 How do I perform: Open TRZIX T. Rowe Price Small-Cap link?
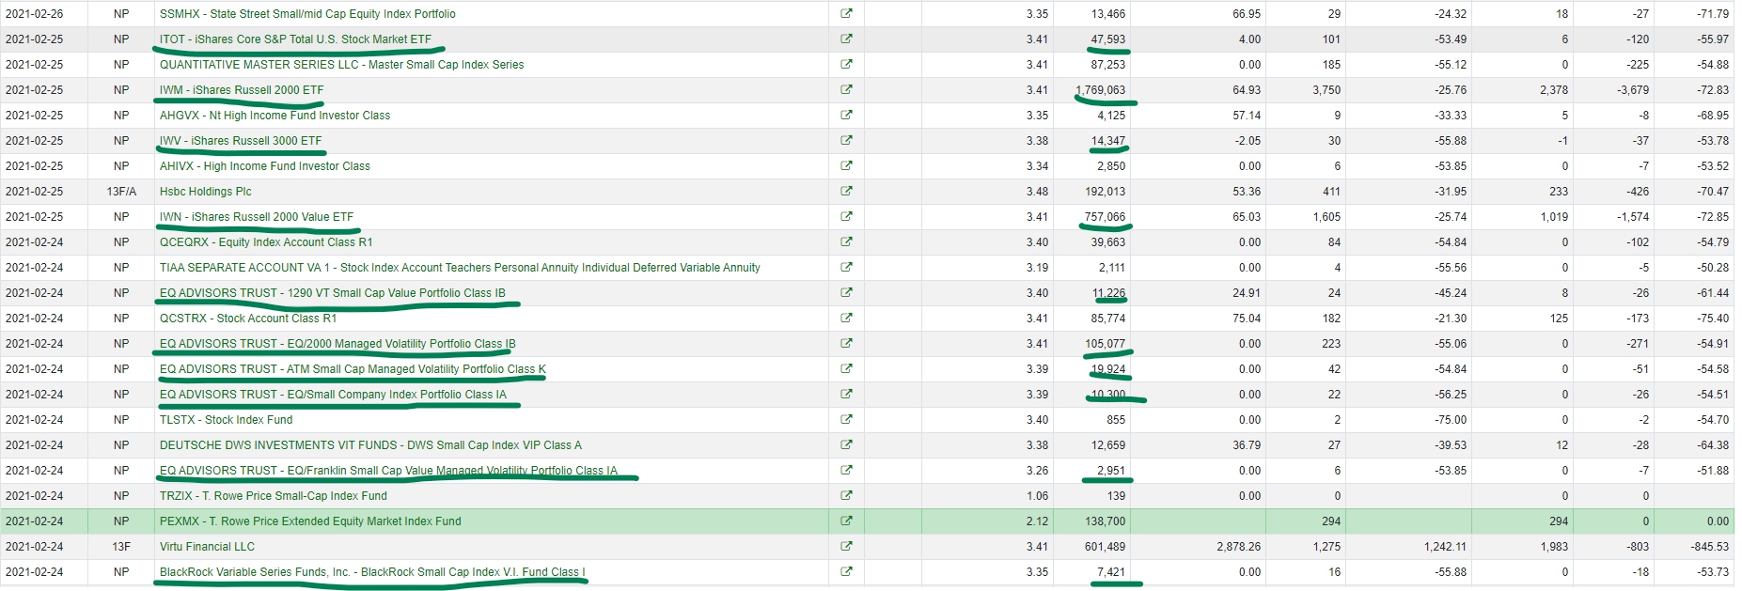tap(274, 496)
